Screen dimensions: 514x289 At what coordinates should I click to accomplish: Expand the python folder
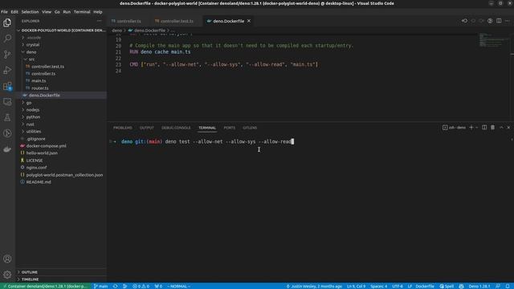click(x=33, y=117)
